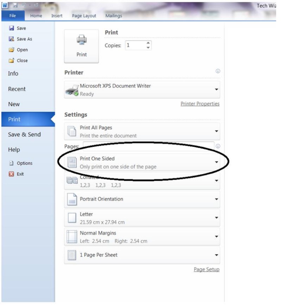Click the Open folder icon
Screen dimensions: 281x307
pyautogui.click(x=12, y=50)
